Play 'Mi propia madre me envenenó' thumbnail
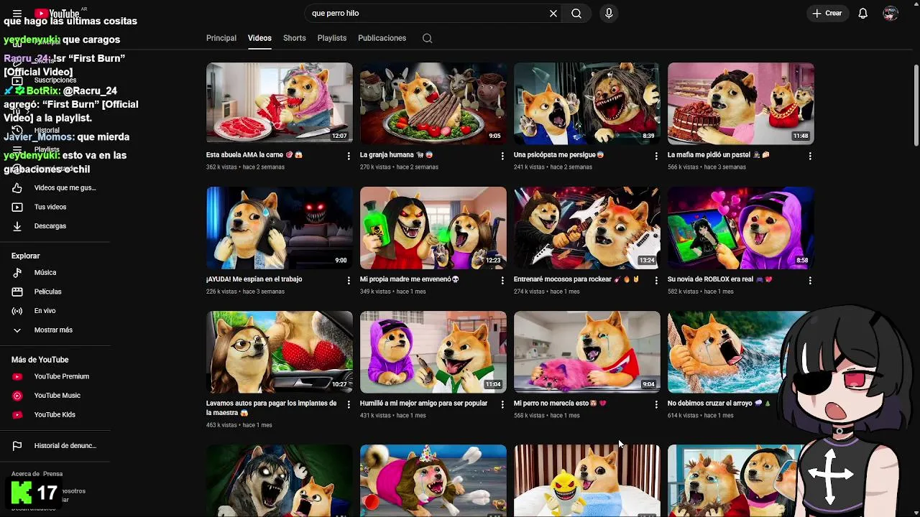This screenshot has width=920, height=517. click(x=433, y=228)
